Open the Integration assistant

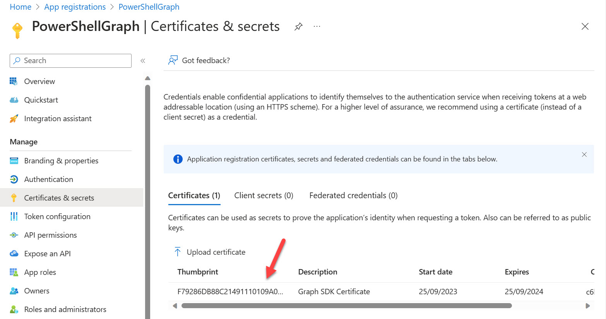click(x=58, y=118)
